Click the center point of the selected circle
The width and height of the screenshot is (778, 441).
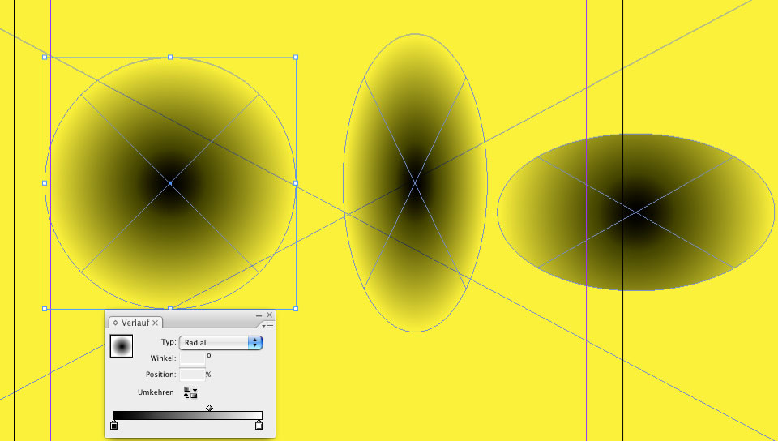point(170,183)
